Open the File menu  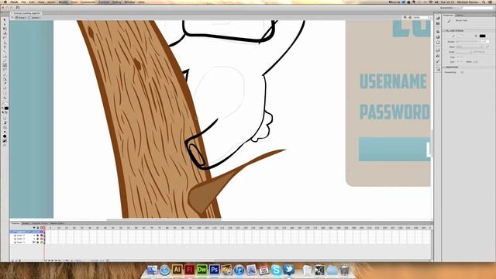[x=23, y=2]
